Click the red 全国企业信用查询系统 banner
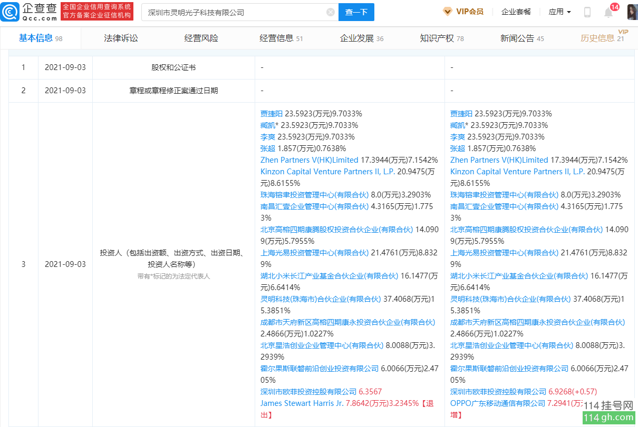This screenshot has width=638, height=427. pos(97,12)
